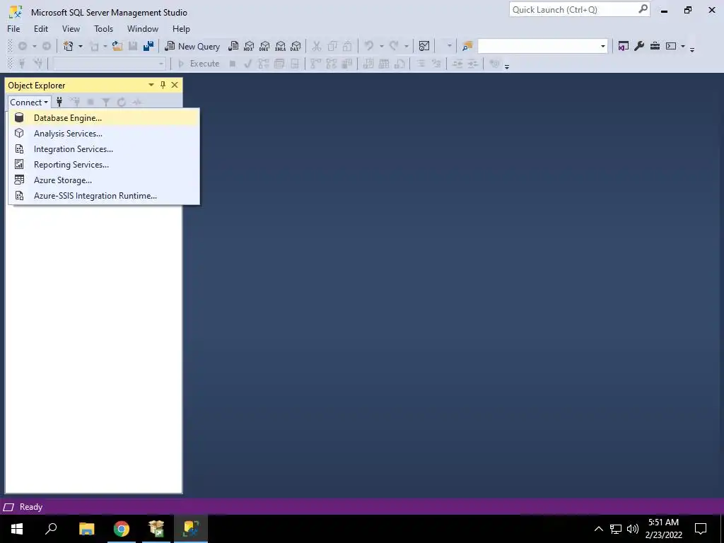This screenshot has height=543, width=724.
Task: Open File Explorer from taskbar
Action: point(86,529)
